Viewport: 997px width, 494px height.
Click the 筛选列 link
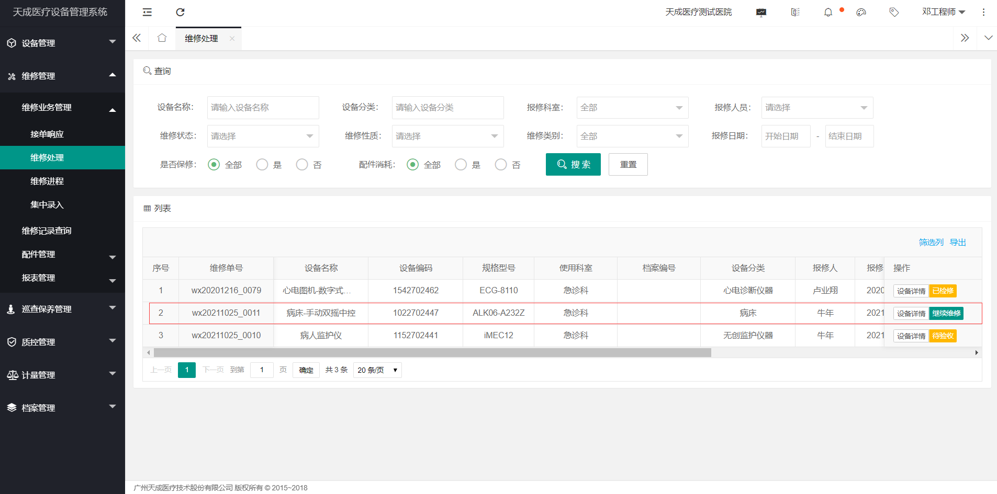pos(931,242)
